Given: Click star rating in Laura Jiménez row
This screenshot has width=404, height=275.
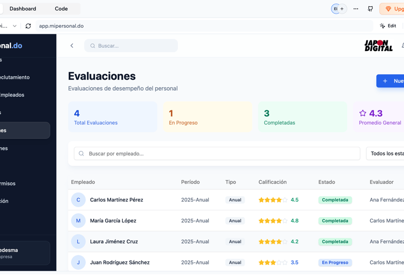Looking at the screenshot, I should (x=273, y=241).
